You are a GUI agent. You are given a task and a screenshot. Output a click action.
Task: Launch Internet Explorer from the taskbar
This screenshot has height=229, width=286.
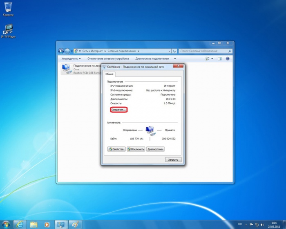coord(20,224)
